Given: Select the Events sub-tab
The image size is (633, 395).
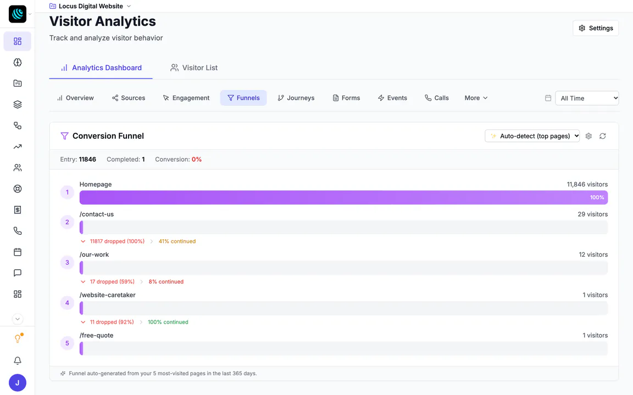Looking at the screenshot, I should pyautogui.click(x=392, y=98).
